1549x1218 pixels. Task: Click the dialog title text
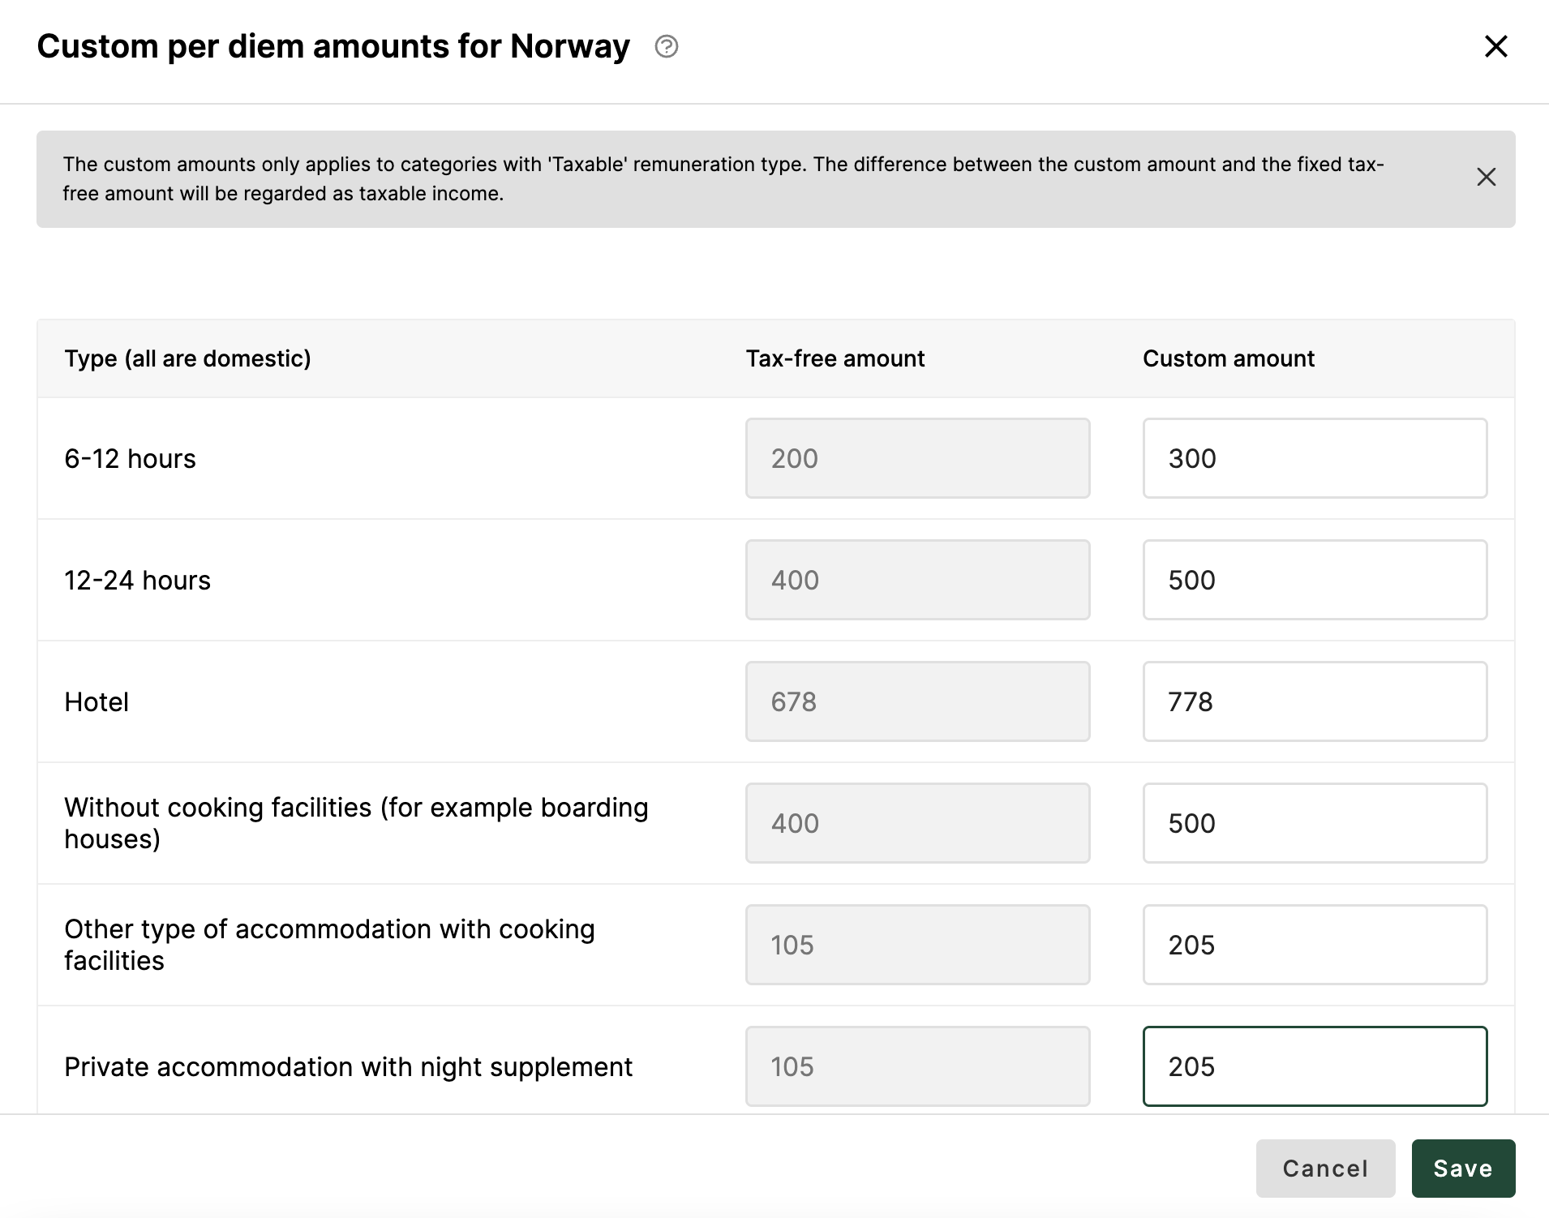333,46
